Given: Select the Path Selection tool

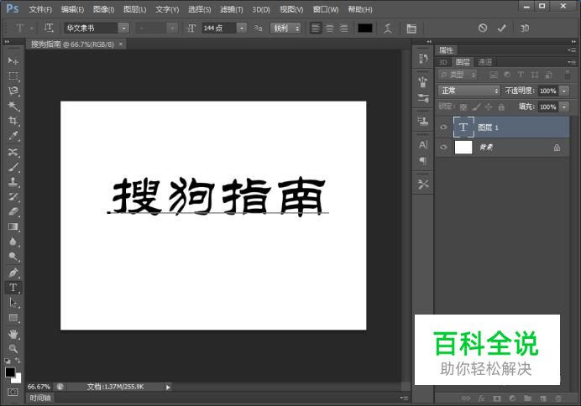Looking at the screenshot, I should tap(13, 303).
